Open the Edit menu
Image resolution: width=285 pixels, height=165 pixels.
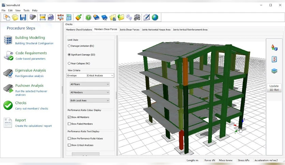point(10,10)
